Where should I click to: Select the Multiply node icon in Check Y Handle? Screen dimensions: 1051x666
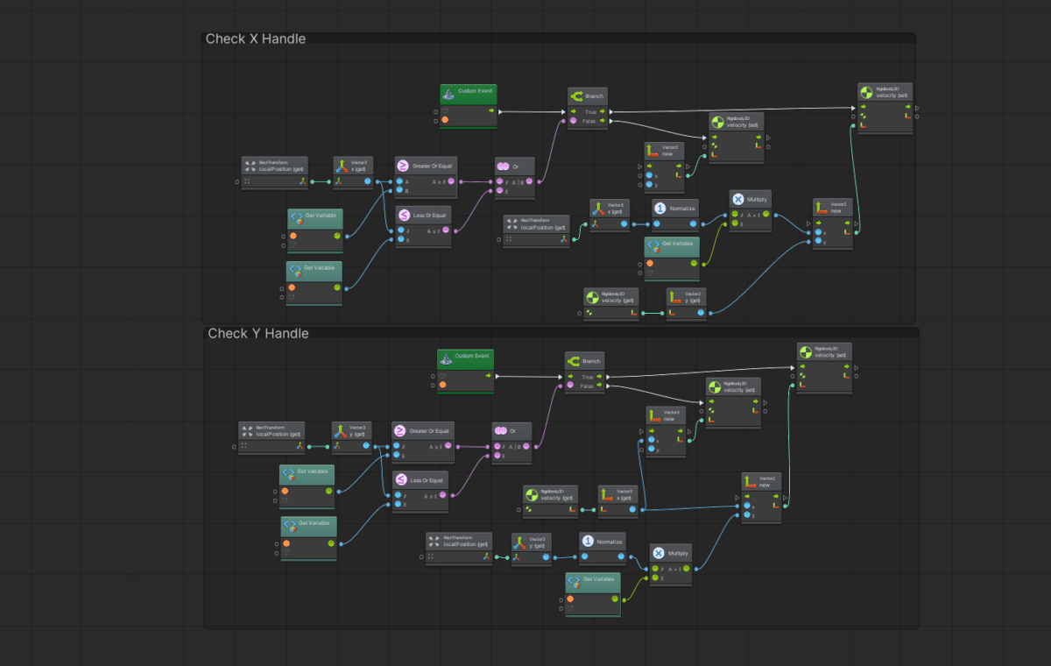[658, 553]
